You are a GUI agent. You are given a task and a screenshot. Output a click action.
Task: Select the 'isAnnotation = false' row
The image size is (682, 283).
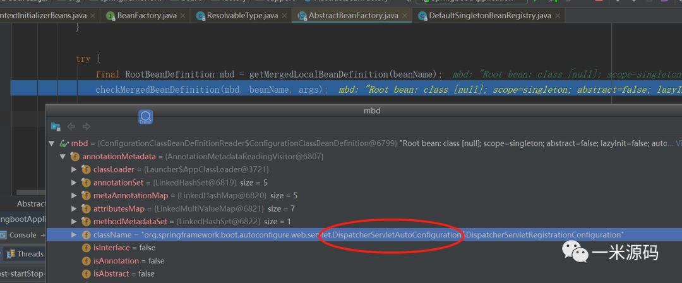pyautogui.click(x=364, y=261)
